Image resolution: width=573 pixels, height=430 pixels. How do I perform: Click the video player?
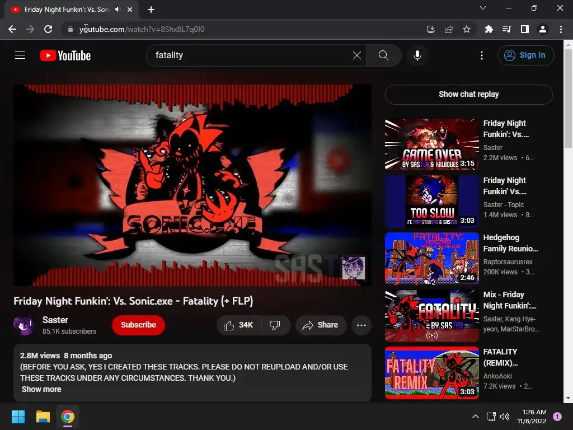coord(192,185)
